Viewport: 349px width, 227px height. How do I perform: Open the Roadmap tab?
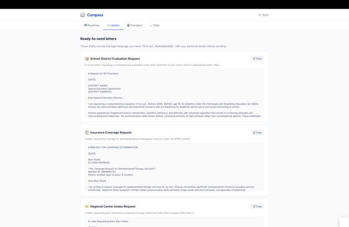[92, 26]
